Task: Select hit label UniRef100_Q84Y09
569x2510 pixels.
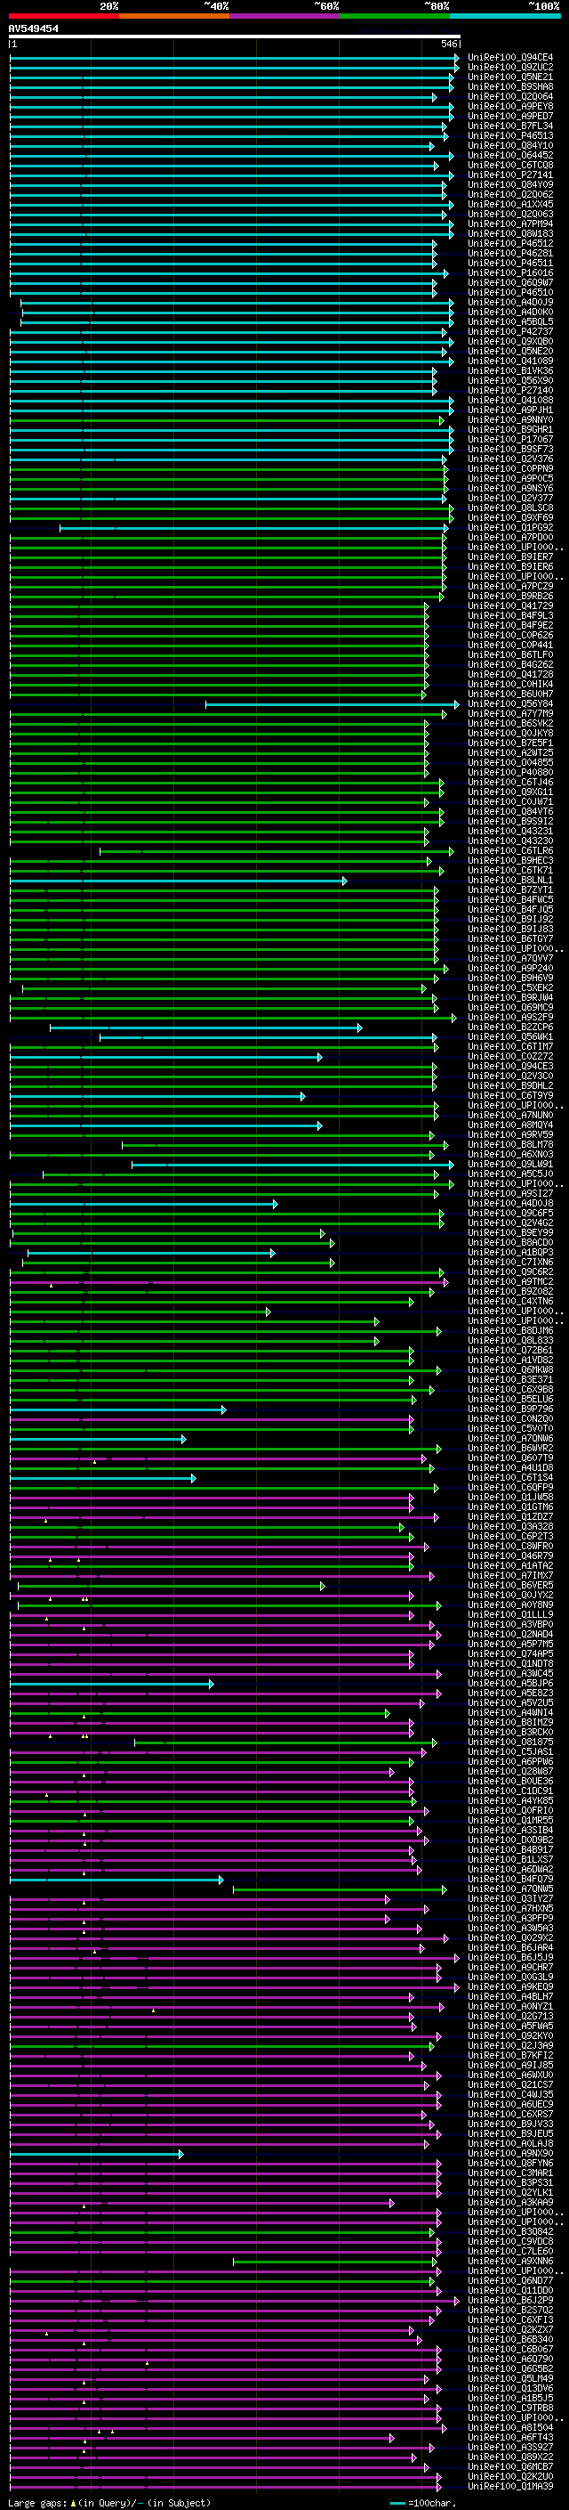Action: tap(509, 185)
